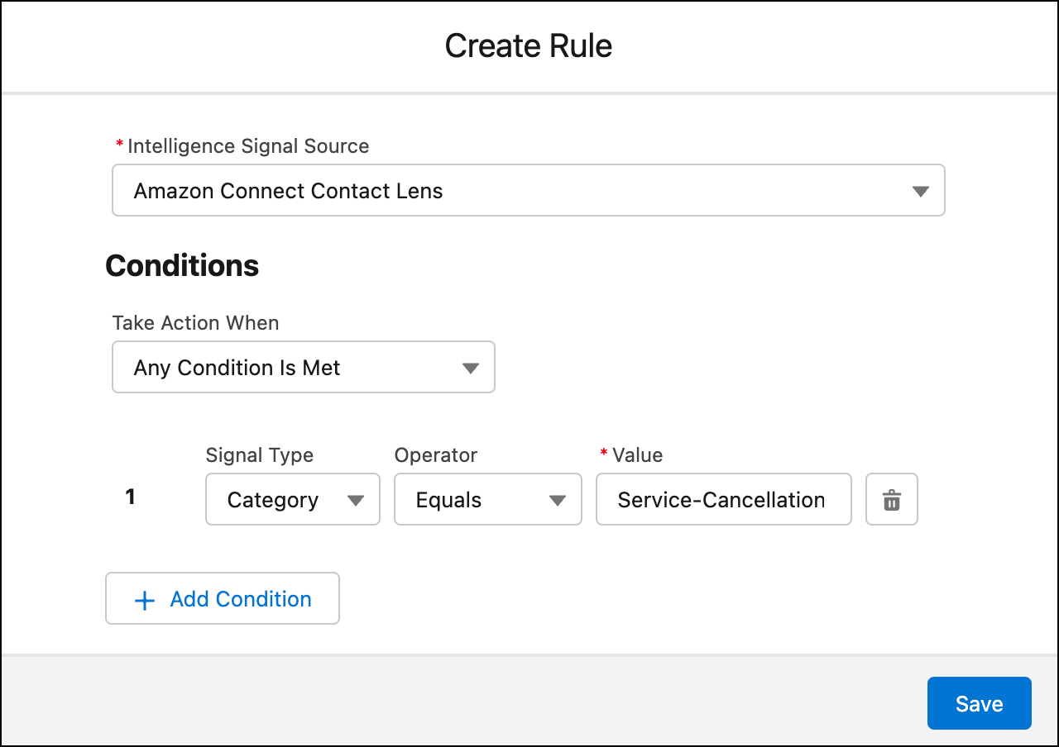Click the Take Action When label

(x=196, y=322)
